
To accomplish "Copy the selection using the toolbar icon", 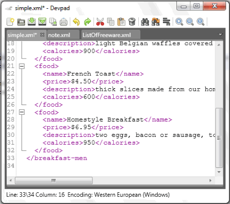I will 111,22.
